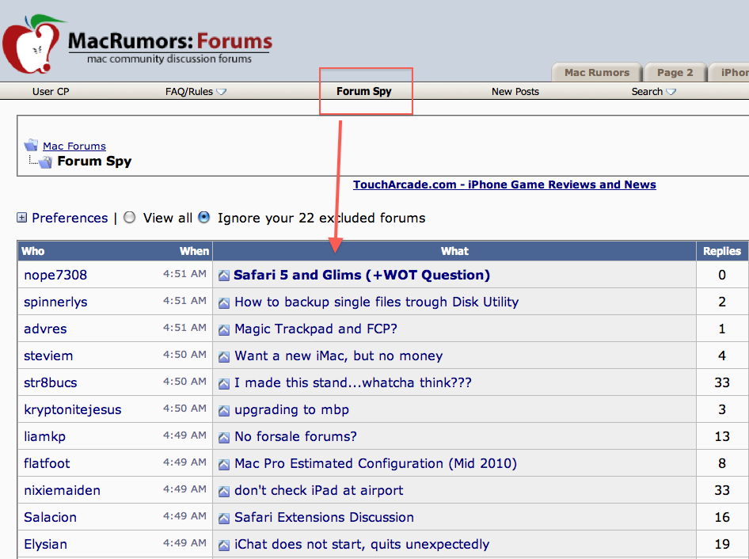Screen dimensions: 749x559
Task: Open the Forum Spy menu item
Action: tap(364, 91)
